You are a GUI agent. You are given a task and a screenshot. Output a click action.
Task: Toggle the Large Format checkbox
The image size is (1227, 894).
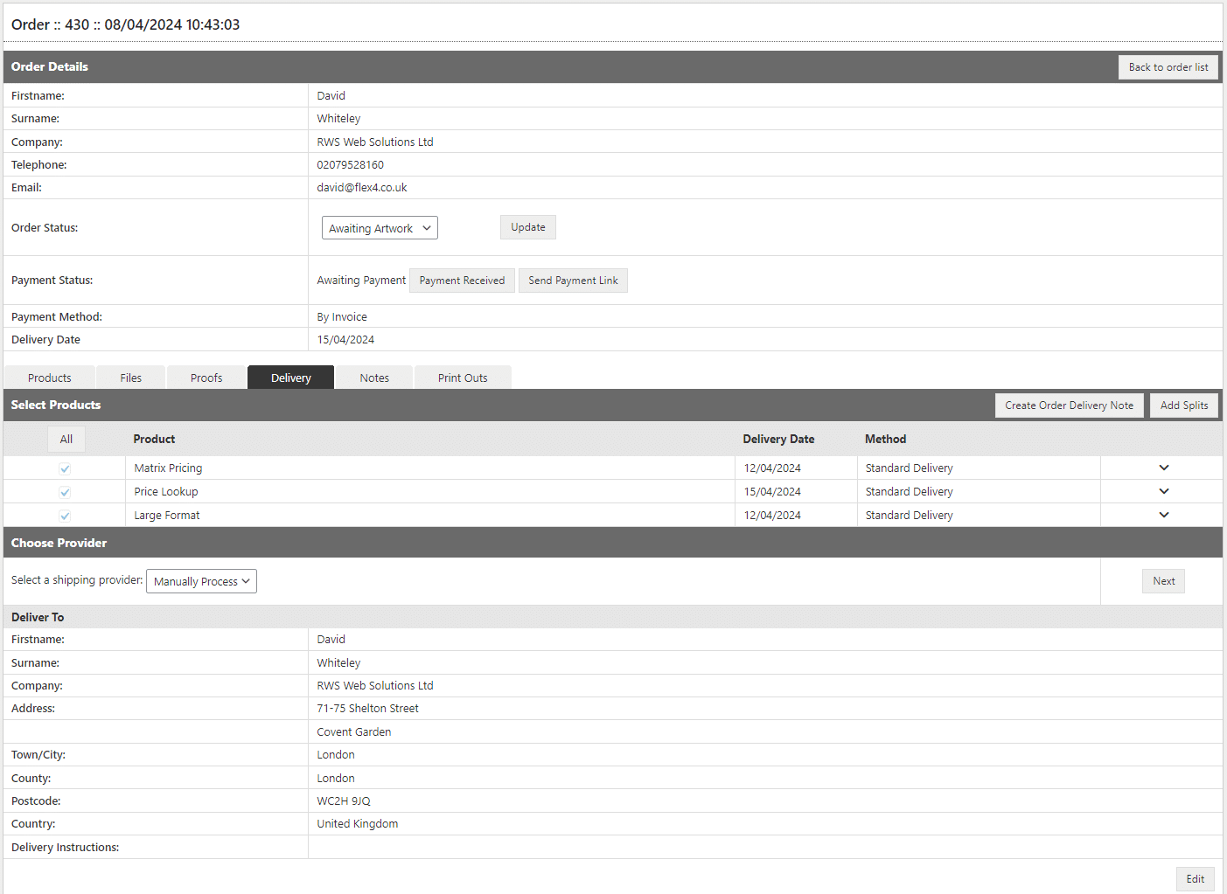point(65,516)
